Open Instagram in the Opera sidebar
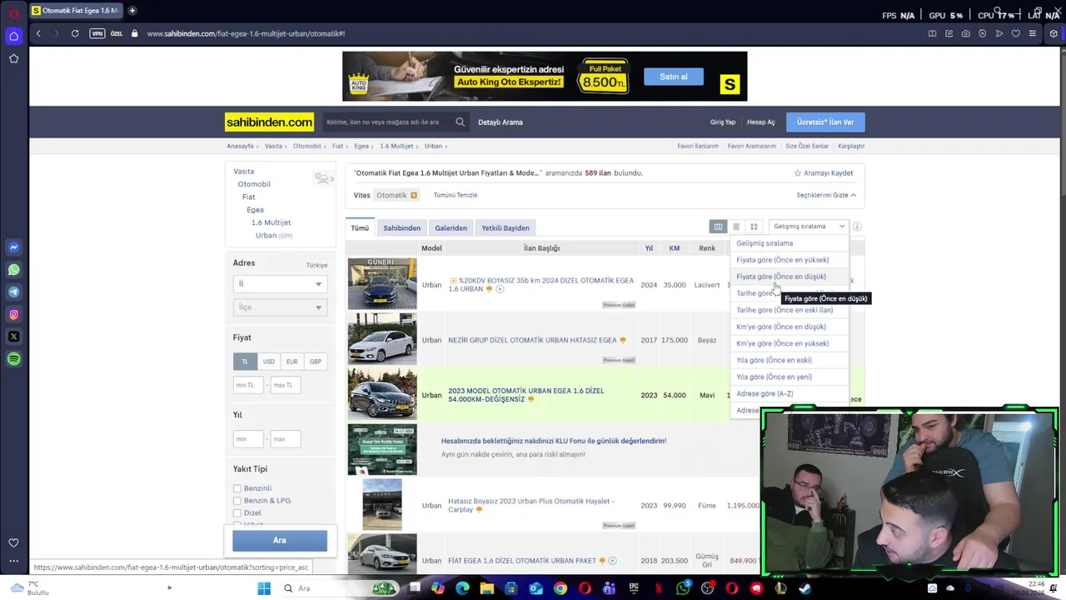 tap(13, 315)
